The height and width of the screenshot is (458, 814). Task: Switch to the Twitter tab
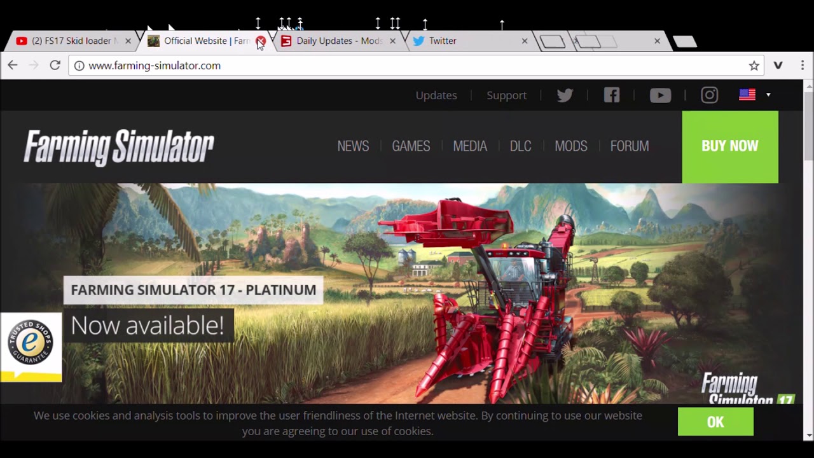click(x=469, y=41)
